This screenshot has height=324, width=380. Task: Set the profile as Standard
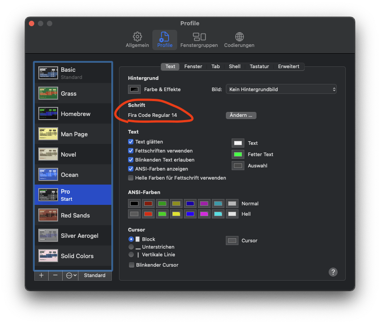tap(95, 275)
